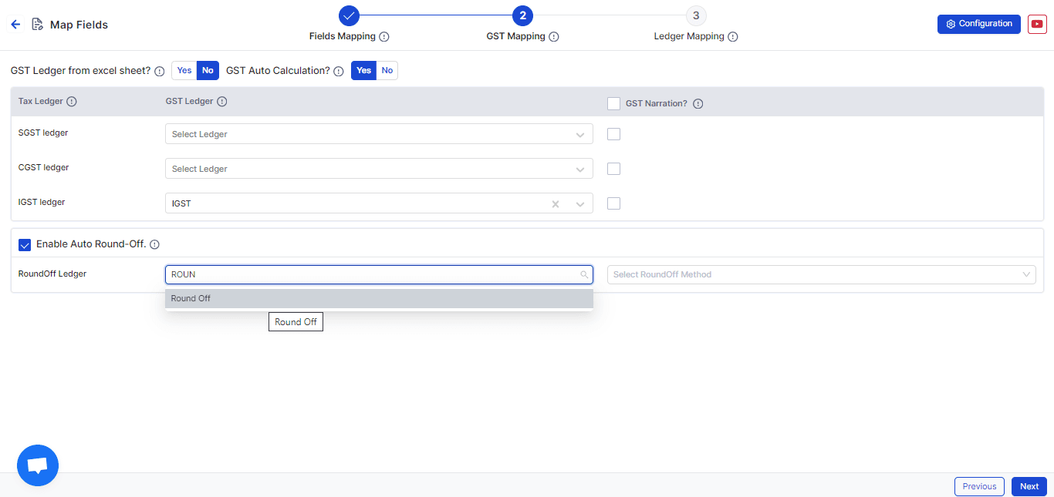Tick the IGST ledger narration checkbox
The height and width of the screenshot is (497, 1054).
pos(614,203)
